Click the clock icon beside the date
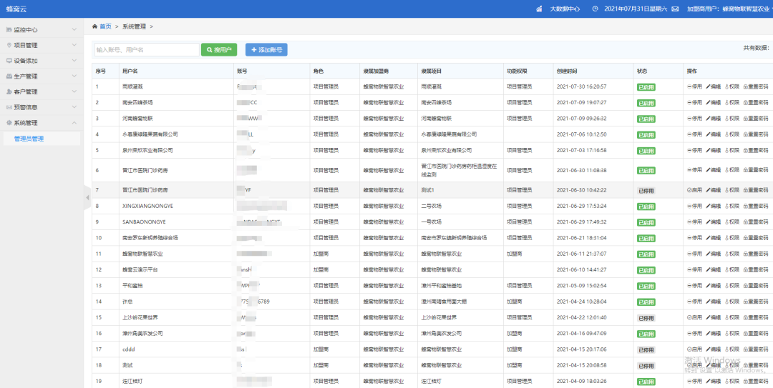773x388 pixels. (x=595, y=9)
